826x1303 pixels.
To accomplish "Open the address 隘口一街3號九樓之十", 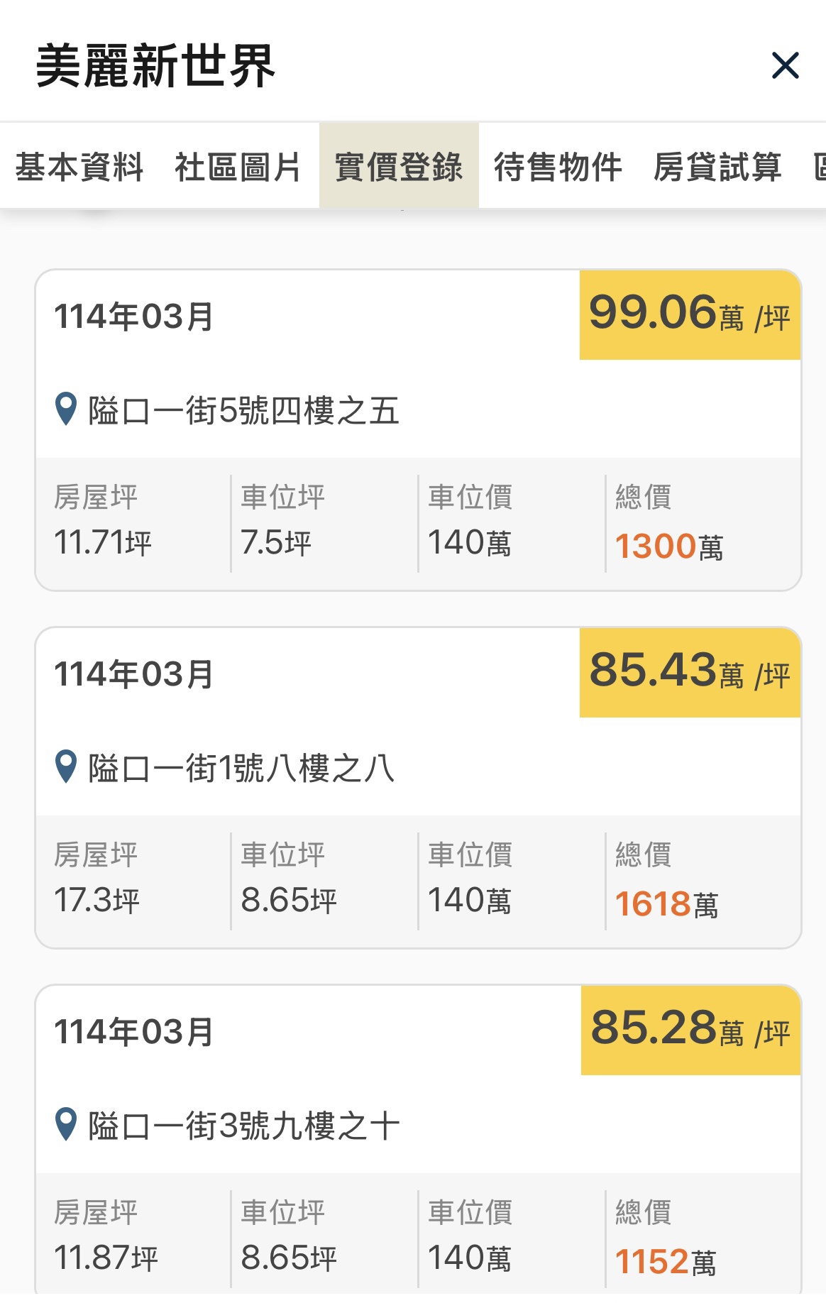I will coord(243,1126).
